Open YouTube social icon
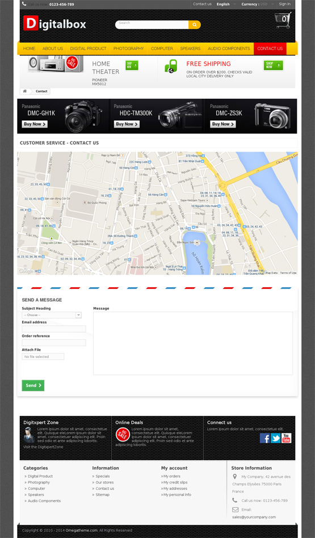The image size is (315, 538). [287, 438]
